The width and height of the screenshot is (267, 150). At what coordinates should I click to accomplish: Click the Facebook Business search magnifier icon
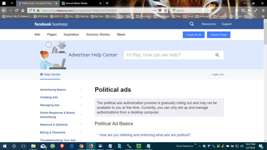tap(192, 24)
